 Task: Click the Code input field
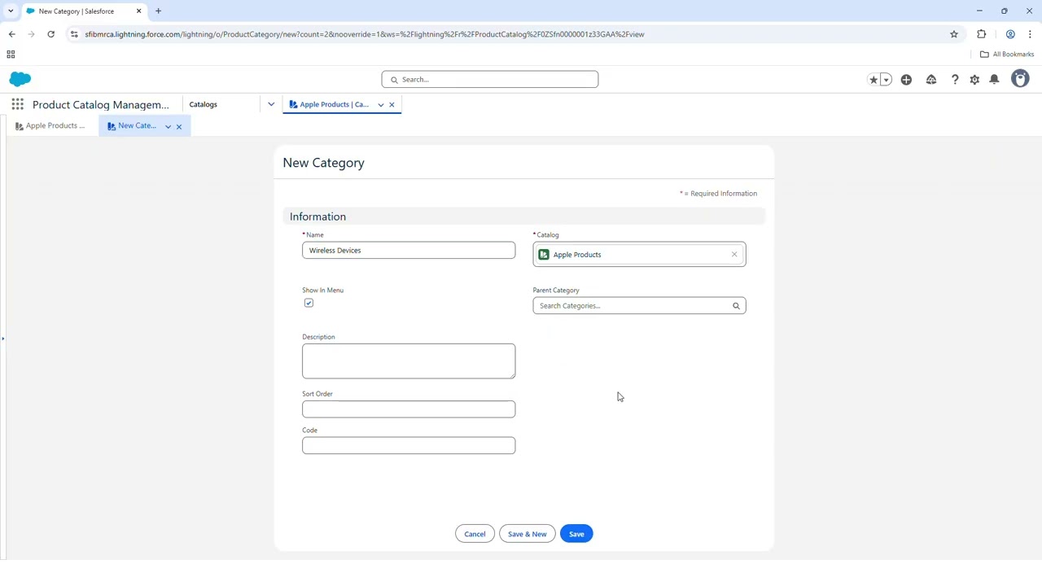[x=409, y=445]
